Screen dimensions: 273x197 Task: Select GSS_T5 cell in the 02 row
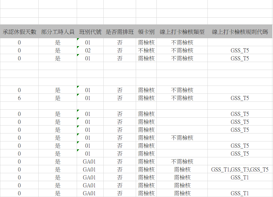click(240, 51)
